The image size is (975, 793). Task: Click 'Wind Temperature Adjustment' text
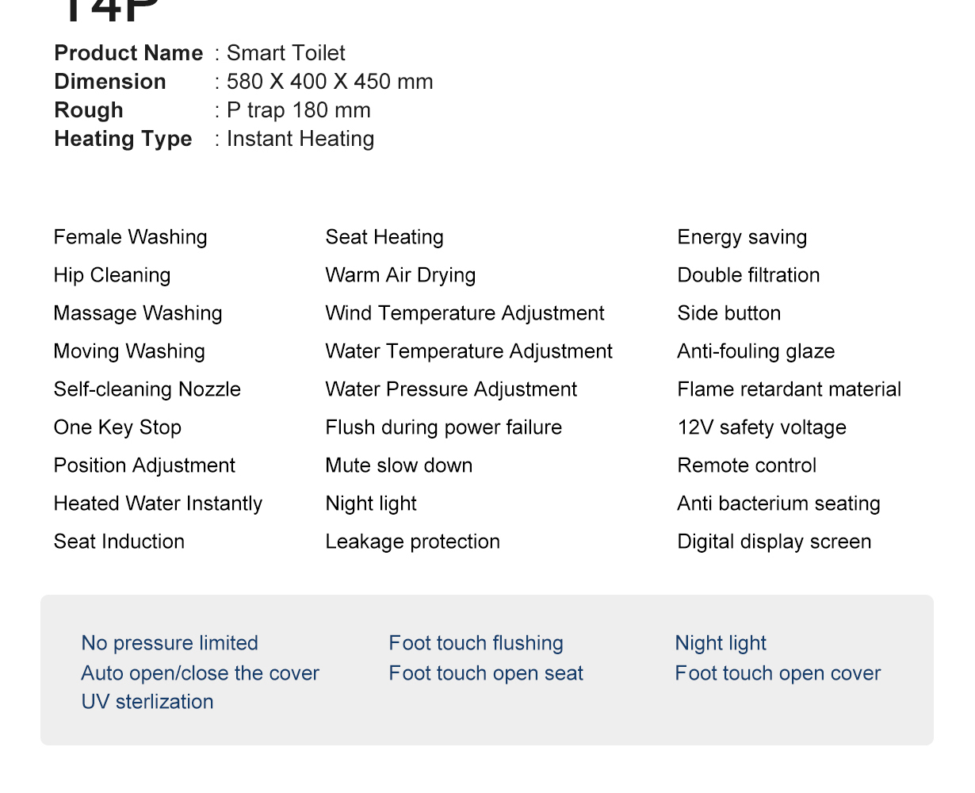[465, 313]
